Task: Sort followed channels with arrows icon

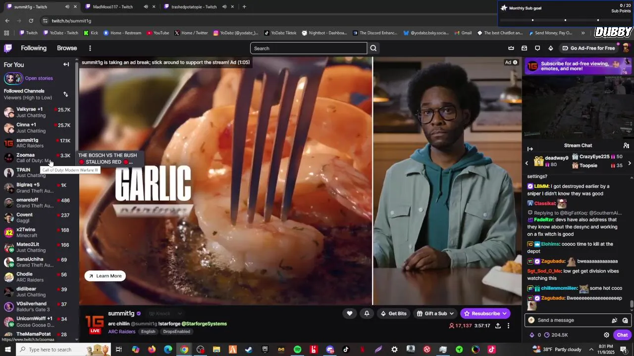Action: [65, 94]
